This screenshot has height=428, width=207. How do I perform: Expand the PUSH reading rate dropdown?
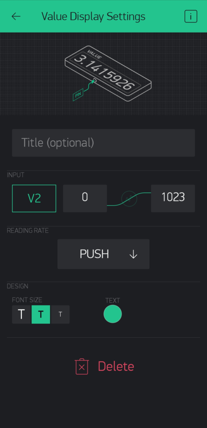point(104,254)
